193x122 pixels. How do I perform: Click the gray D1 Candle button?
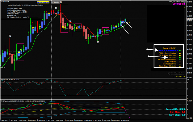pyautogui.click(x=55, y=2)
